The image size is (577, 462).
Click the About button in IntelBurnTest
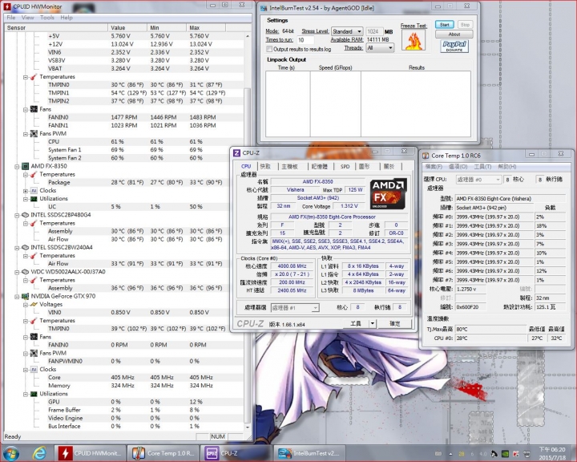pyautogui.click(x=454, y=34)
